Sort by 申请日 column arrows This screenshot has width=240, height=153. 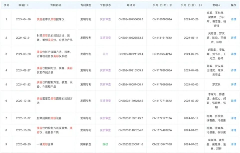pyautogui.click(x=28, y=5)
